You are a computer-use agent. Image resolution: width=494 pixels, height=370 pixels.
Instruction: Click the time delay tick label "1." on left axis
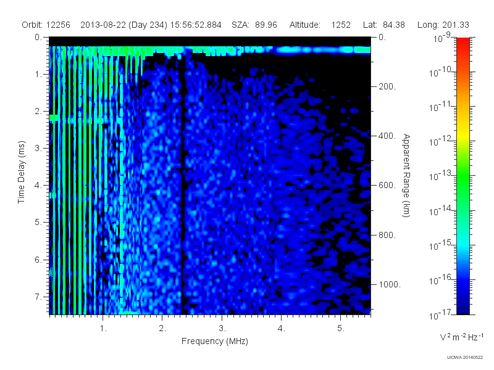(38, 74)
